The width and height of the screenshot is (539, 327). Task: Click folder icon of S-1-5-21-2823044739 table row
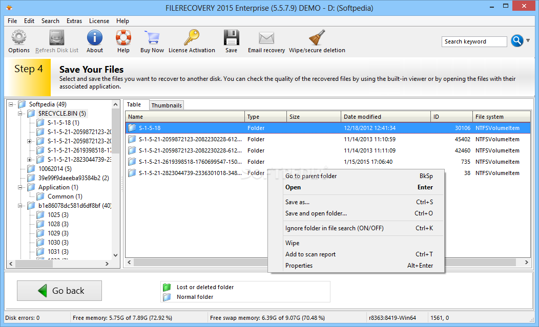point(132,173)
